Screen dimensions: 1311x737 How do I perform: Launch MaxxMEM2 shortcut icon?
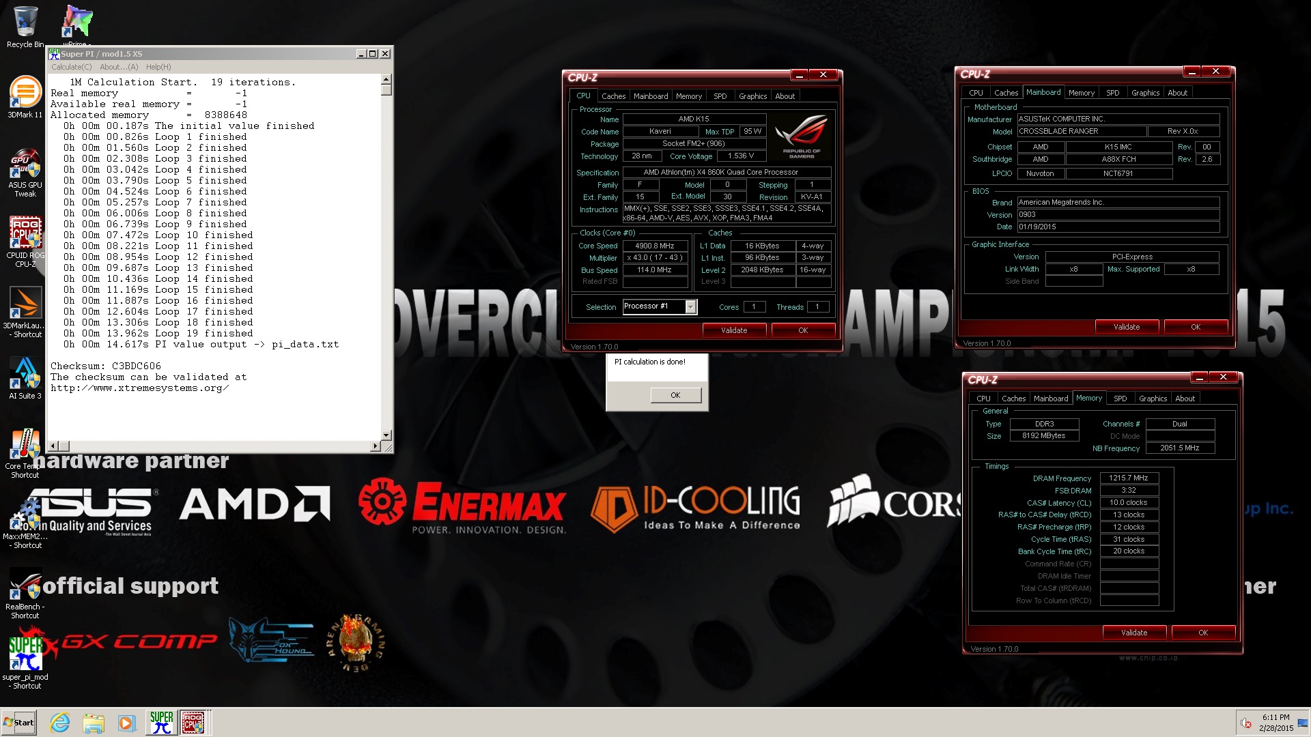25,523
